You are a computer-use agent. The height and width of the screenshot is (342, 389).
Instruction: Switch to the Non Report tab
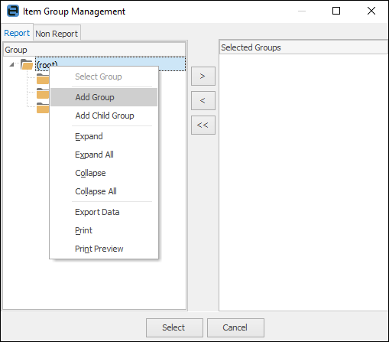pyautogui.click(x=57, y=34)
